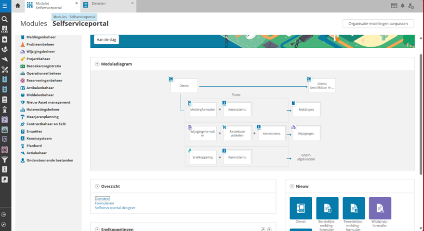Open the notifications bell

(403, 6)
